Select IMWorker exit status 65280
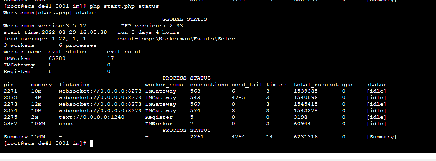436x161 pixels. click(x=57, y=58)
